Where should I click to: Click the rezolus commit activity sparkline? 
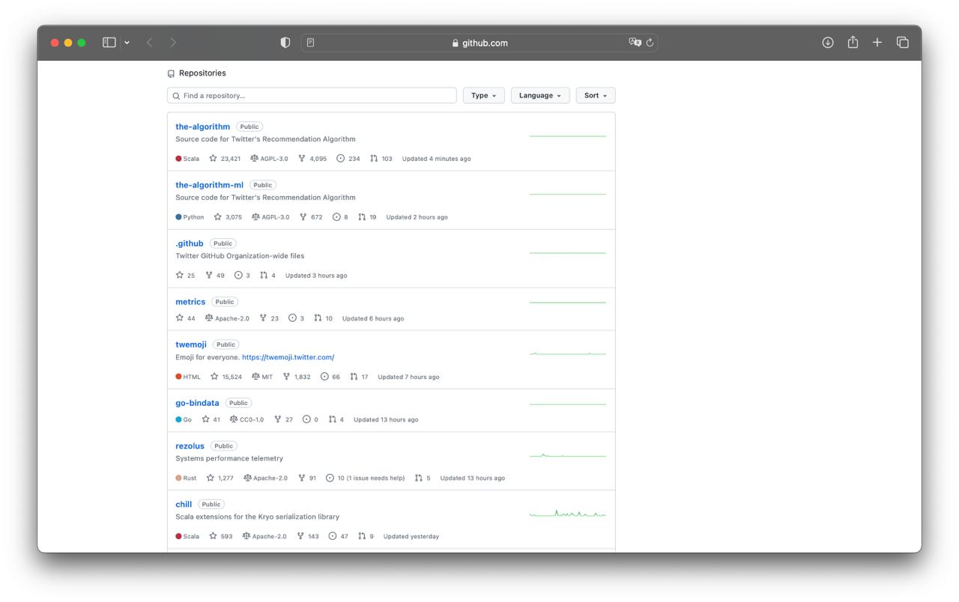point(567,455)
